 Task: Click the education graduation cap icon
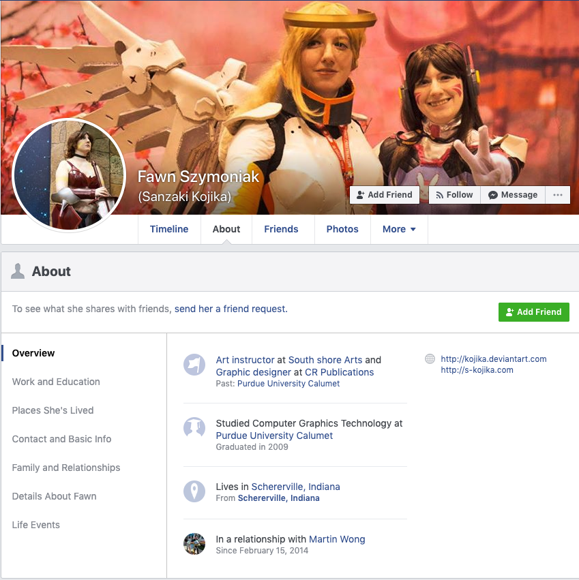pyautogui.click(x=194, y=428)
